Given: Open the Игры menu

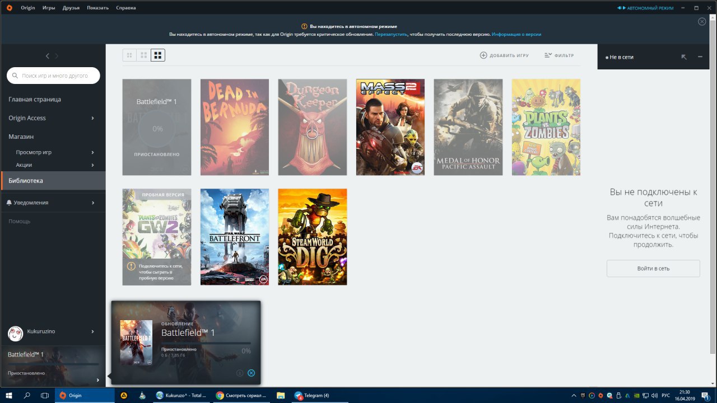Looking at the screenshot, I should (x=49, y=8).
